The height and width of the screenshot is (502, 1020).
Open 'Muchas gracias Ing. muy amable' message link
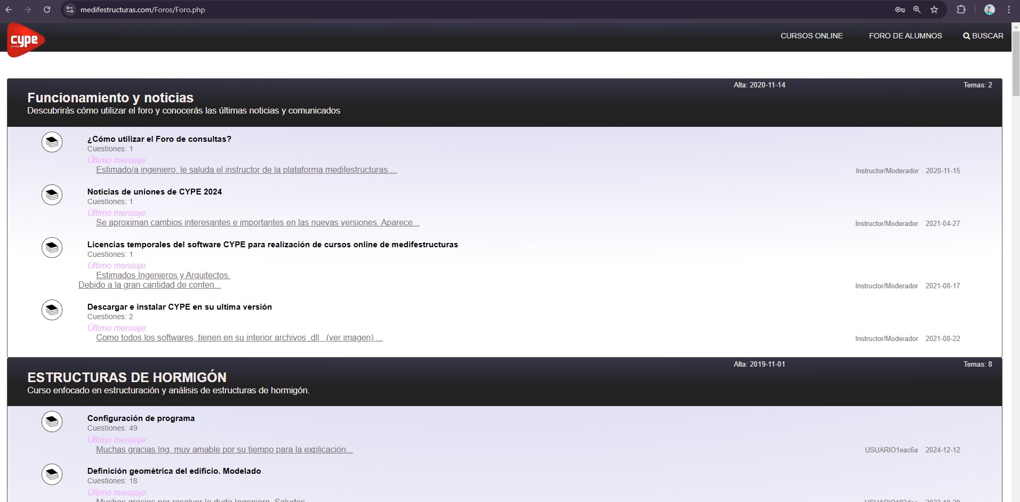click(x=224, y=450)
